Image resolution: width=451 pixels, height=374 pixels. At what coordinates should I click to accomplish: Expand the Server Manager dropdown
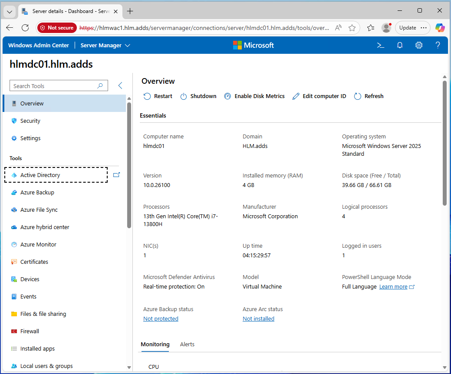[x=105, y=45]
